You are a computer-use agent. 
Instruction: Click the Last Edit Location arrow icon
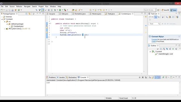pos(101,10)
